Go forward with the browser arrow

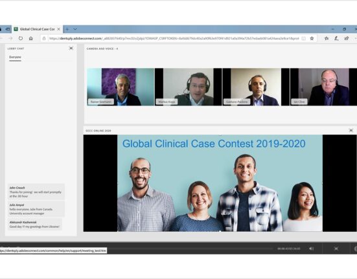pyautogui.click(x=10, y=38)
